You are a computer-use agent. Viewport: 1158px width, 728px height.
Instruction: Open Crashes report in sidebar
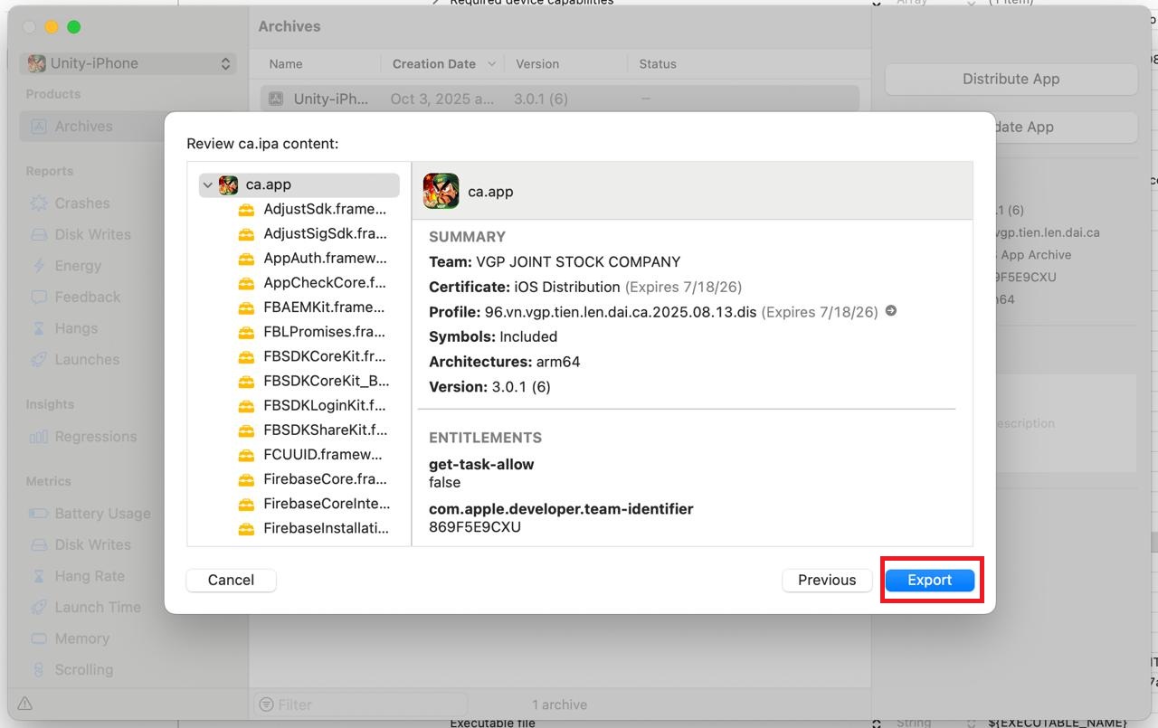pyautogui.click(x=81, y=203)
